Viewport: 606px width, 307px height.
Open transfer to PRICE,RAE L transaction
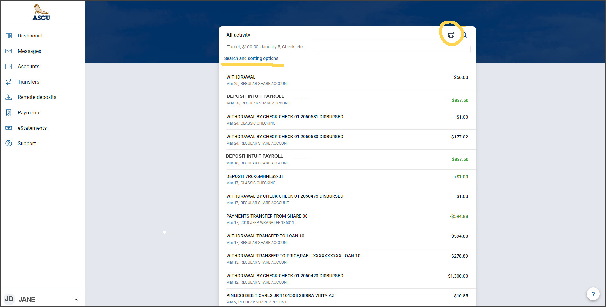(347, 259)
